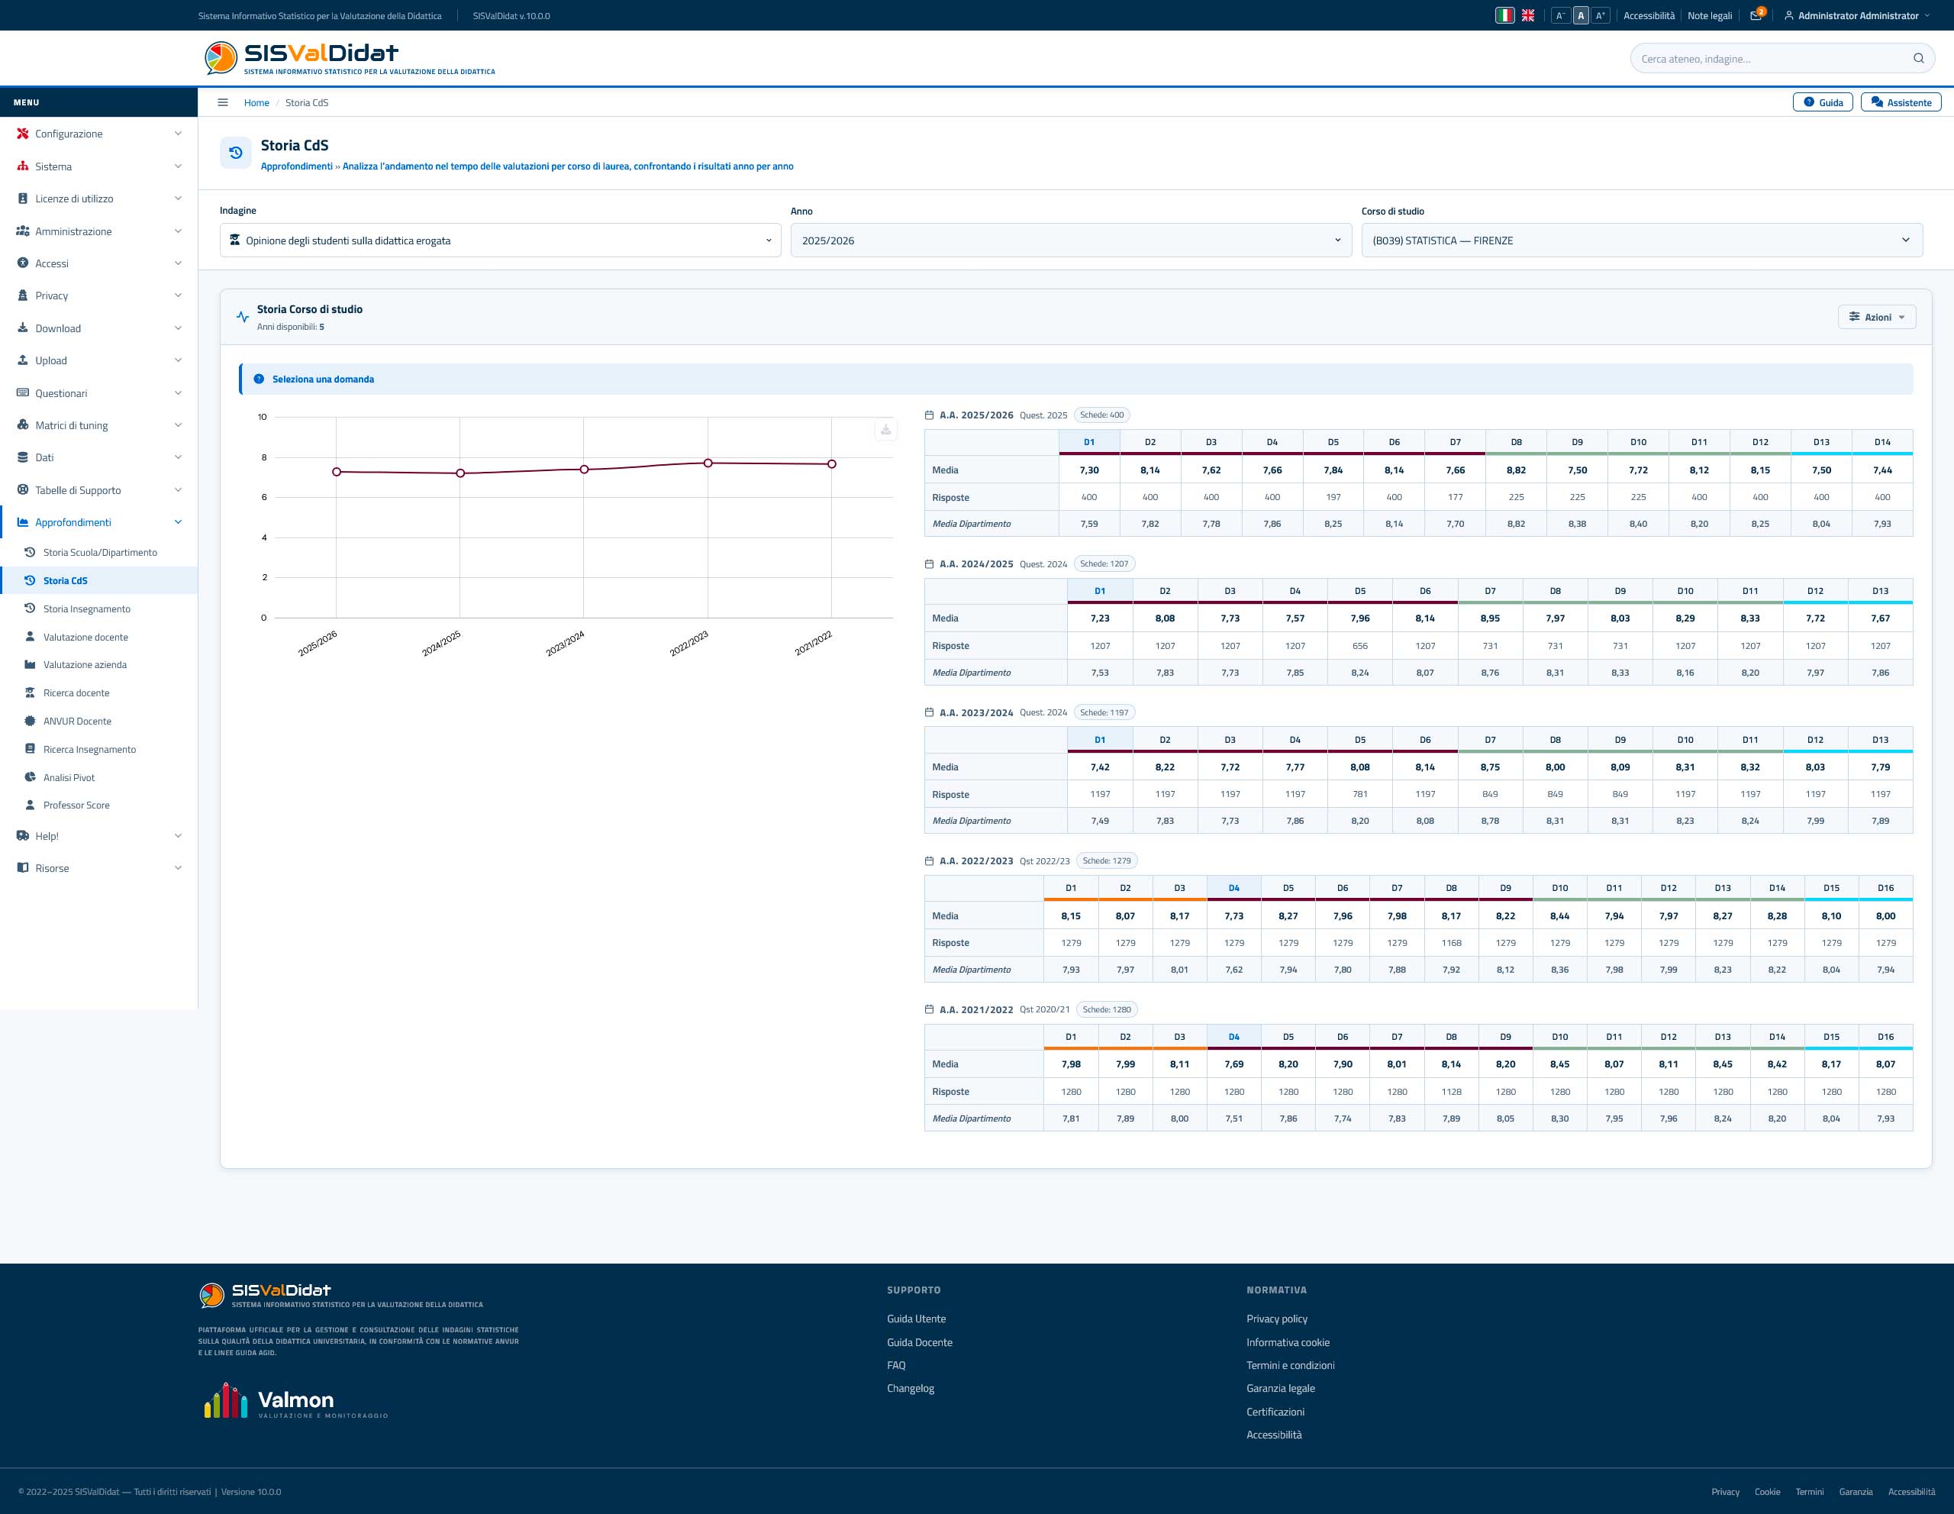This screenshot has width=1954, height=1514.
Task: Open the Azioni dropdown menu
Action: coord(1877,317)
